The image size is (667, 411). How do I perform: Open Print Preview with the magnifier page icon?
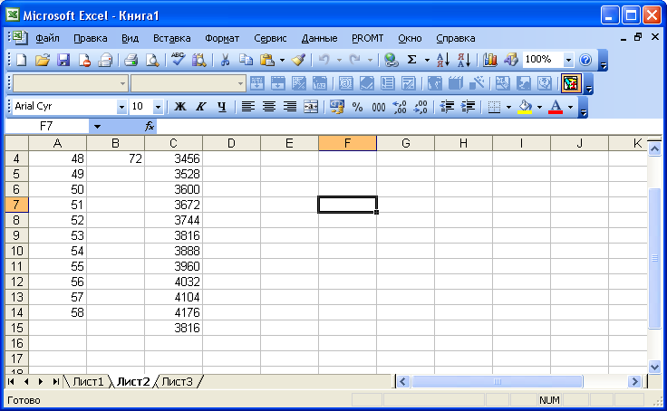[152, 60]
